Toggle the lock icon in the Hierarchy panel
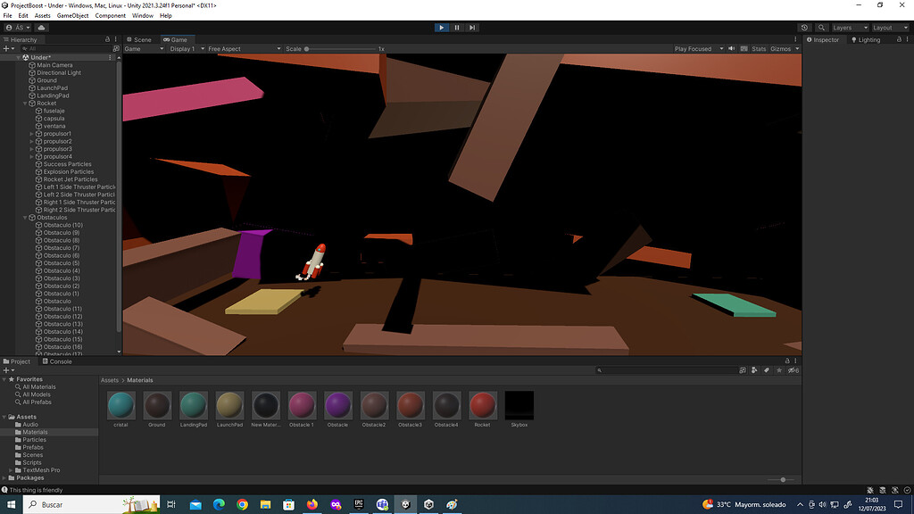 pyautogui.click(x=106, y=39)
